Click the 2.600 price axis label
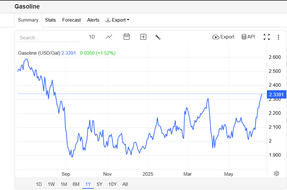The height and width of the screenshot is (190, 287). click(x=275, y=57)
